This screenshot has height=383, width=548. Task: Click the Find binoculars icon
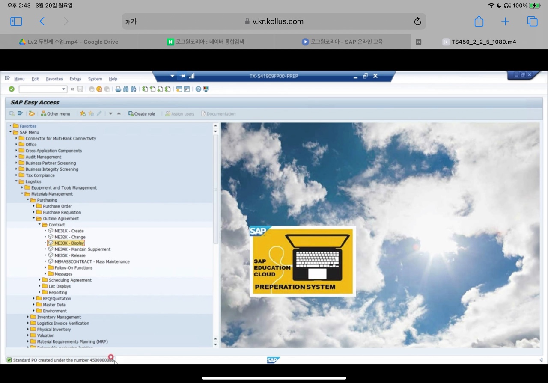coord(126,89)
